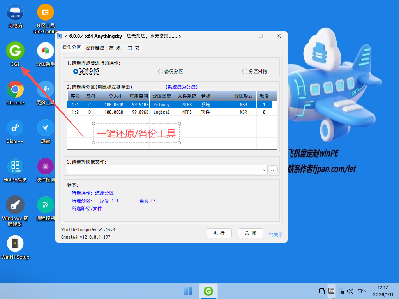Open 分区助手 partition assistant
The height and width of the screenshot is (299, 399).
click(x=44, y=51)
